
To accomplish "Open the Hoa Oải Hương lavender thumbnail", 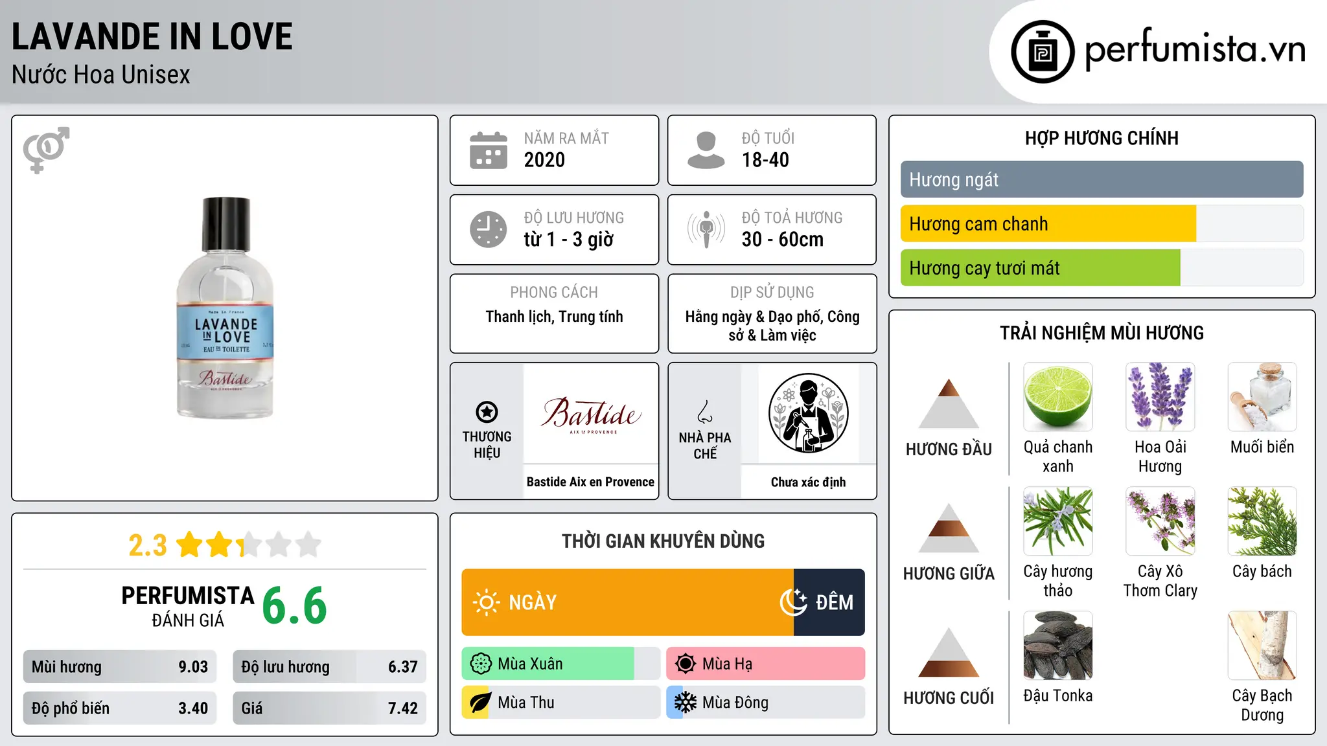I will click(x=1160, y=397).
